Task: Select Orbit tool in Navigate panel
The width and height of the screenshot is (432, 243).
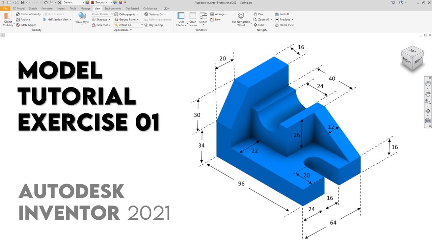Action: click(259, 25)
